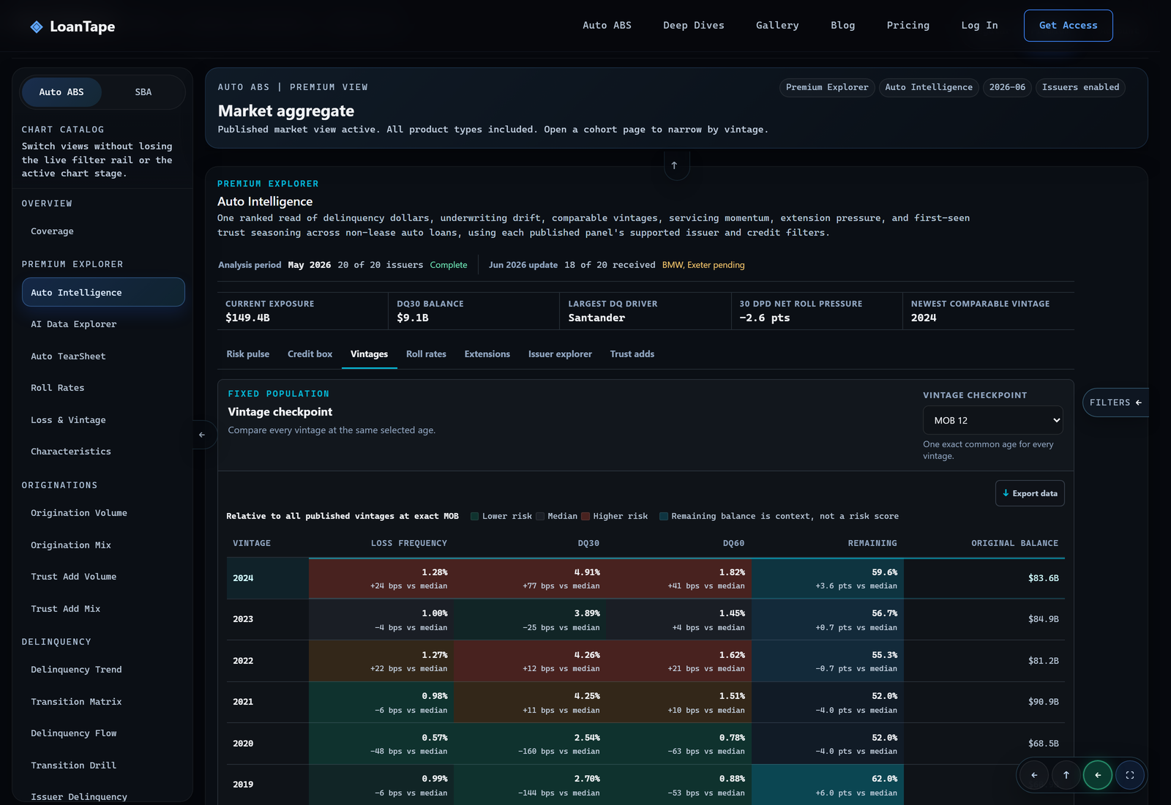The height and width of the screenshot is (805, 1171).
Task: Open Coverage in the sidebar Overview section
Action: coord(103,231)
